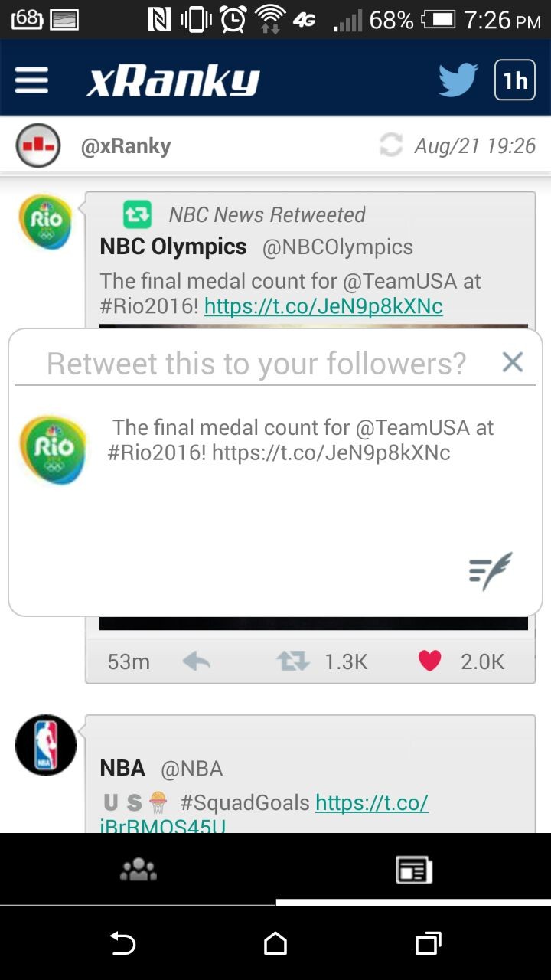Close the retweet dialog
551x980 pixels.
[x=513, y=362]
